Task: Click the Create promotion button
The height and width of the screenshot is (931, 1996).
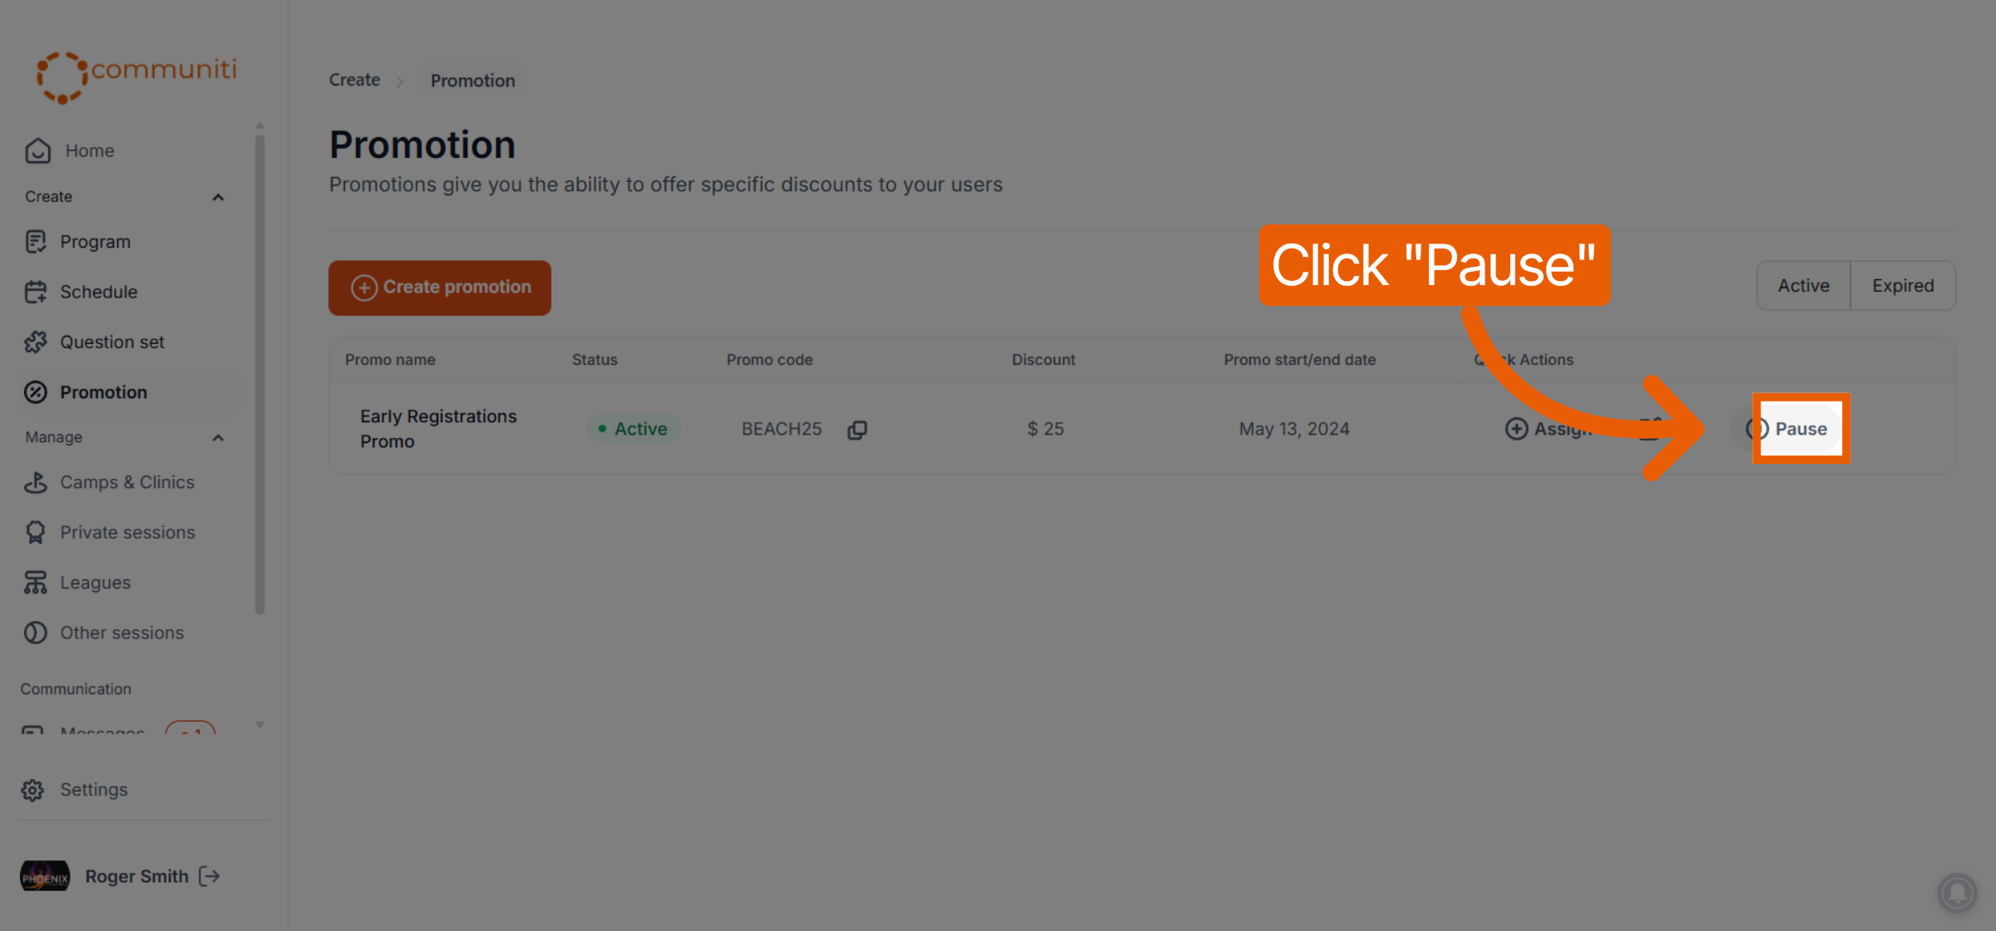Action: 440,288
